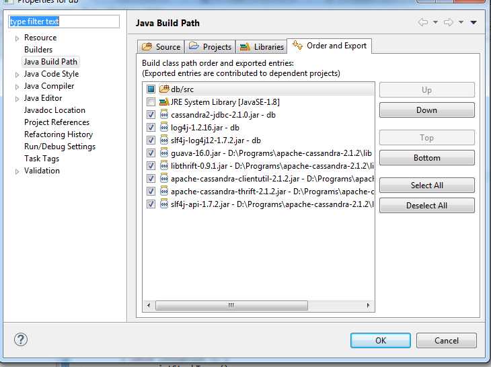Uncheck apache-cassandra-clientutil export checkbox
The width and height of the screenshot is (491, 367).
pyautogui.click(x=151, y=179)
